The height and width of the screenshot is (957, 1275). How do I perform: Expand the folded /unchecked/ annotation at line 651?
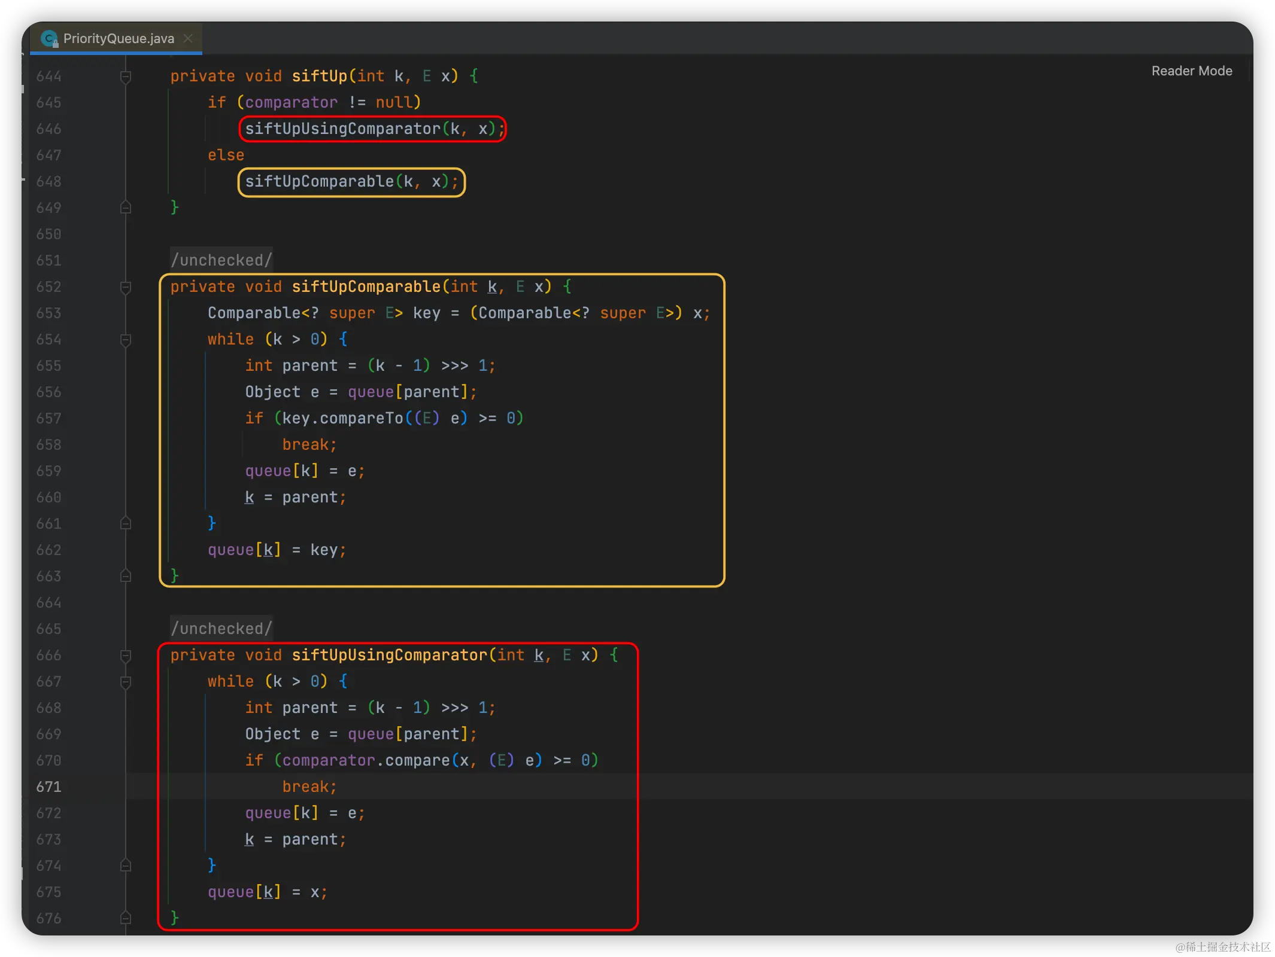coord(221,260)
